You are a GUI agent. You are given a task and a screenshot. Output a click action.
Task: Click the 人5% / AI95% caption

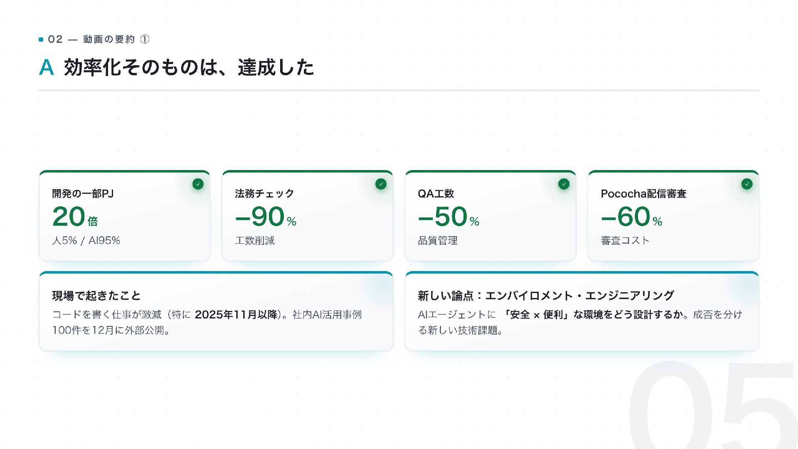point(86,240)
